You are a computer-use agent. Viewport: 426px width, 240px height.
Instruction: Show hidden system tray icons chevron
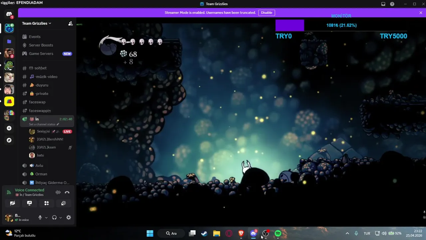[347, 233]
